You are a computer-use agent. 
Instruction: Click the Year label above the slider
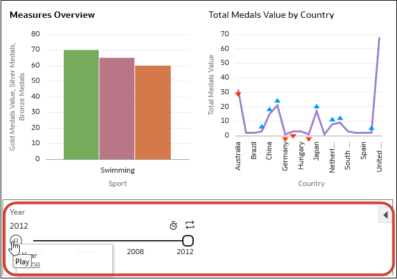(x=17, y=212)
